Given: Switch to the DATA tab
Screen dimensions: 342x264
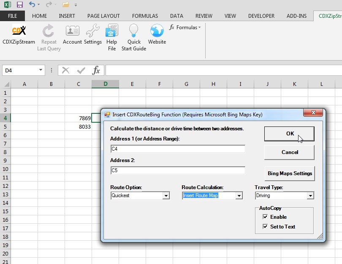Looking at the screenshot, I should [x=176, y=16].
